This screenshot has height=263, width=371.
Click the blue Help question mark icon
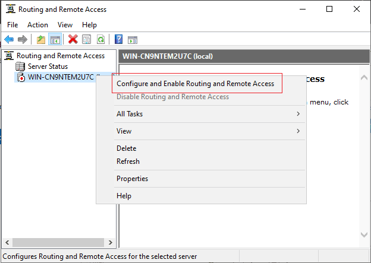click(118, 39)
